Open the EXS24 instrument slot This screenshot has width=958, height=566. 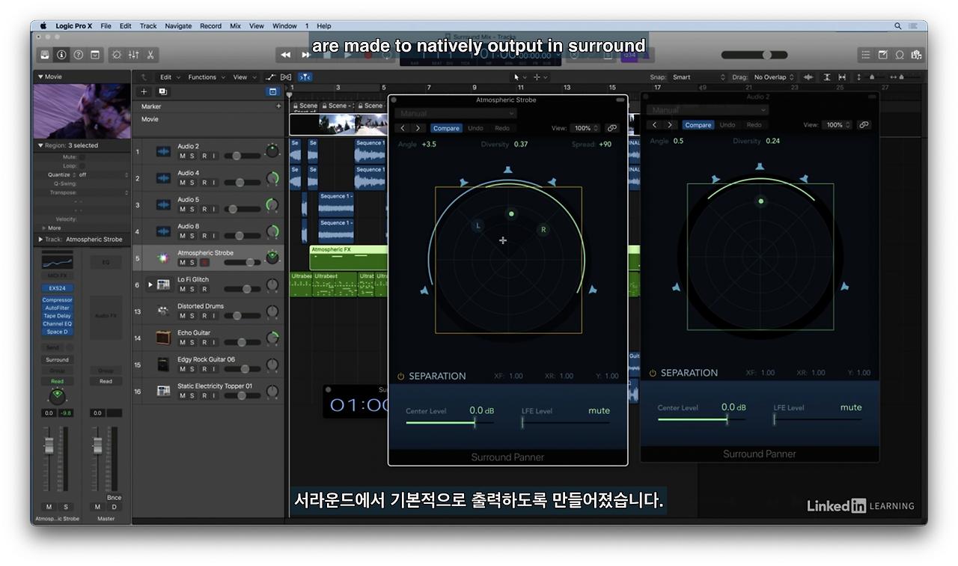(57, 287)
